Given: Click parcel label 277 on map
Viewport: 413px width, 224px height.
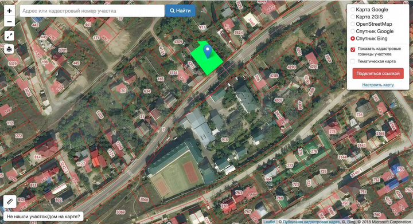Looking at the screenshot, I should (290, 166).
